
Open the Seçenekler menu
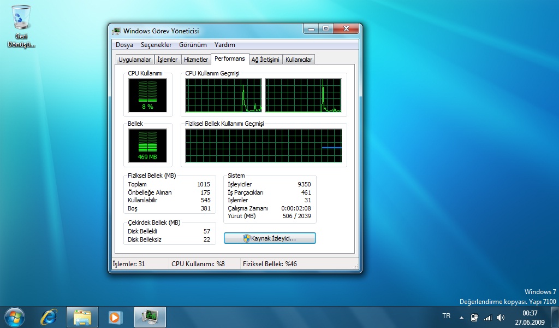pyautogui.click(x=156, y=45)
